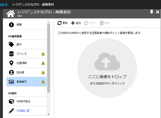The image size is (161, 118).
Task: Open the VR制作発注 item
Action: [x=26, y=101]
